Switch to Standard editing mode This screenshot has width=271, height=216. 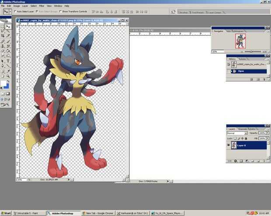(3, 94)
